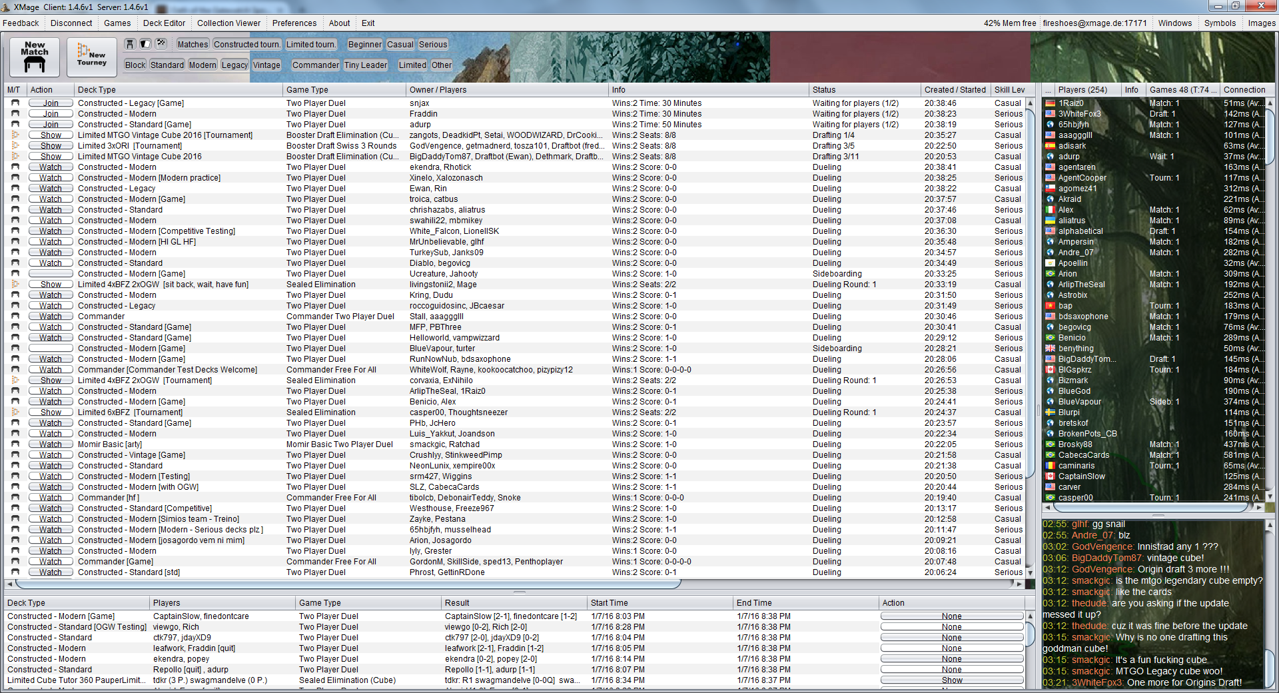Toggle the Commander format filter

[315, 65]
